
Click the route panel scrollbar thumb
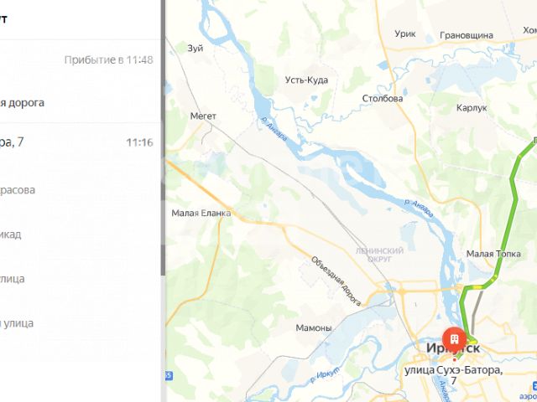click(163, 137)
